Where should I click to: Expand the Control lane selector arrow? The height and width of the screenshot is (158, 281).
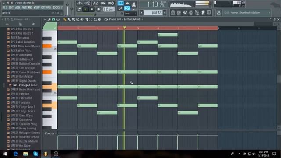pyautogui.click(x=56, y=133)
